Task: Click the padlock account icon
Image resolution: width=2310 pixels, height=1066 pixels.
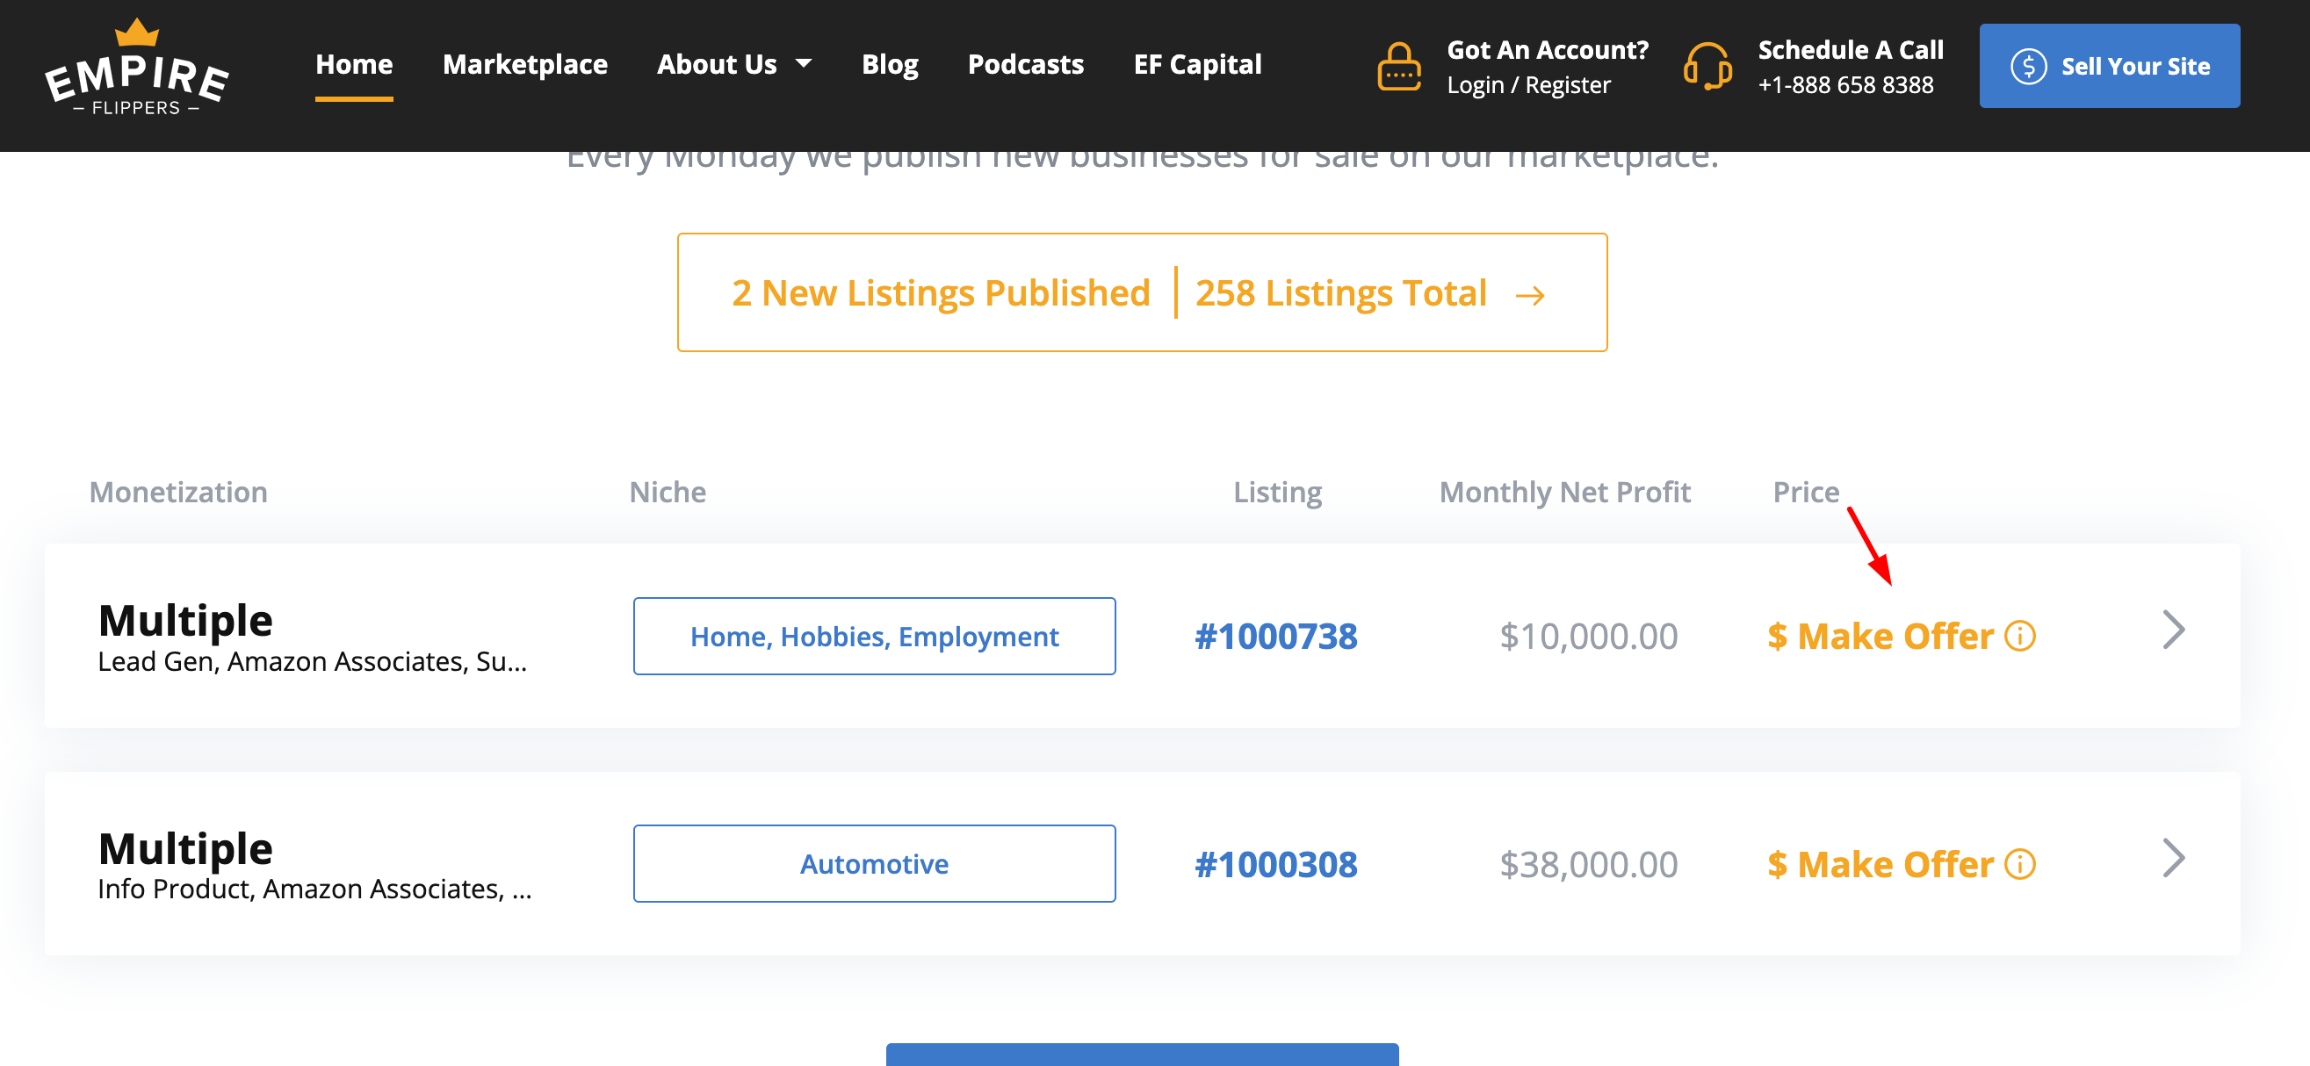Action: coord(1398,67)
